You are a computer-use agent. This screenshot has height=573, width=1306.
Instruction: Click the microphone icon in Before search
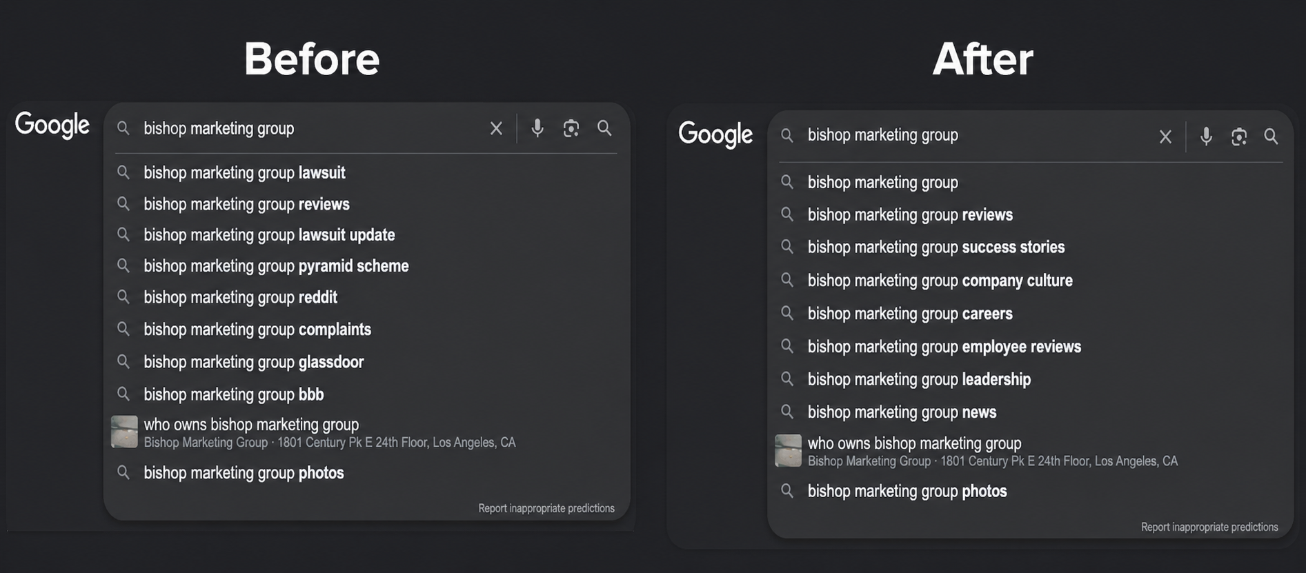pos(537,128)
